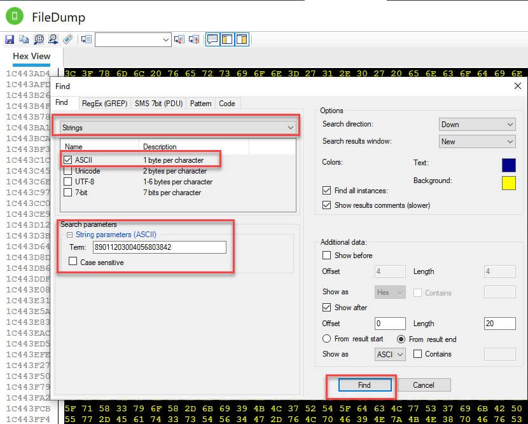The height and width of the screenshot is (424, 528).
Task: Check the enabled Contains box near ASCII
Action: coord(417,353)
